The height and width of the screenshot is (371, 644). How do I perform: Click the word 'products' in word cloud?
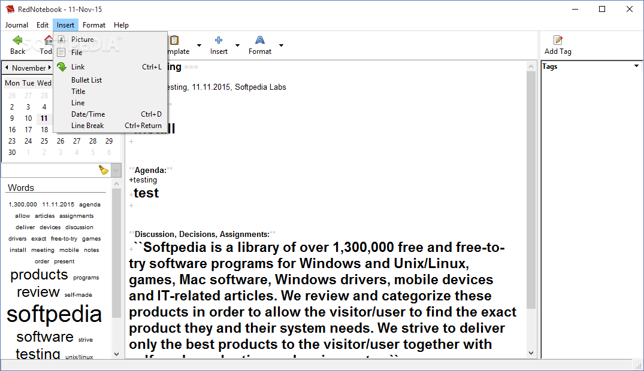click(39, 275)
